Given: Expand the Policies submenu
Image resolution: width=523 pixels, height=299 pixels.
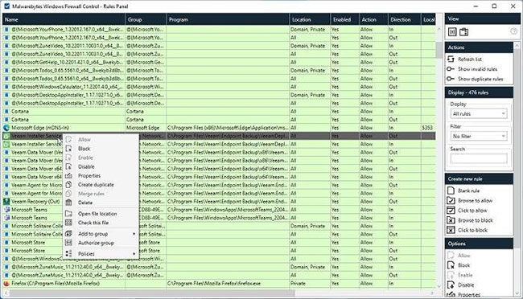Looking at the screenshot, I should [x=101, y=254].
